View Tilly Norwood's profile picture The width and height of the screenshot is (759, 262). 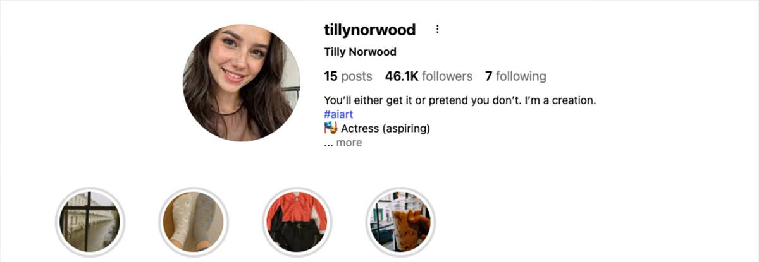tap(242, 83)
